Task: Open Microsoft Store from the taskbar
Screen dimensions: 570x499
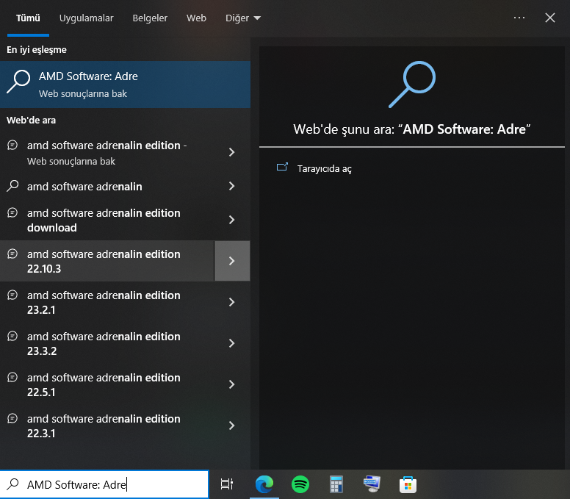Action: coord(408,484)
